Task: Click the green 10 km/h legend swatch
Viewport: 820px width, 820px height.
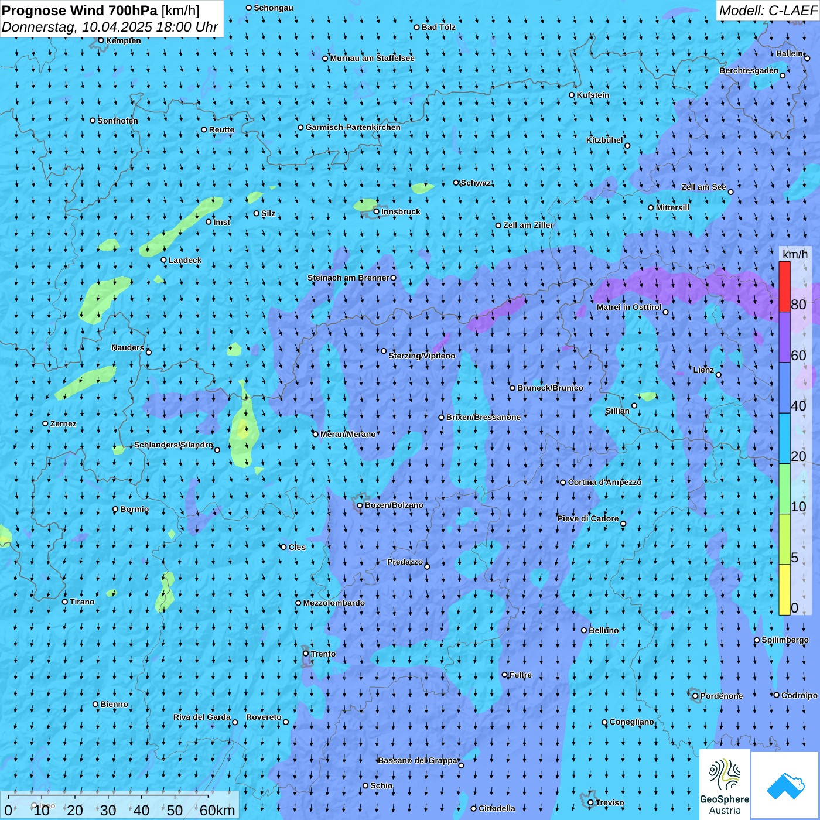Action: pyautogui.click(x=784, y=489)
